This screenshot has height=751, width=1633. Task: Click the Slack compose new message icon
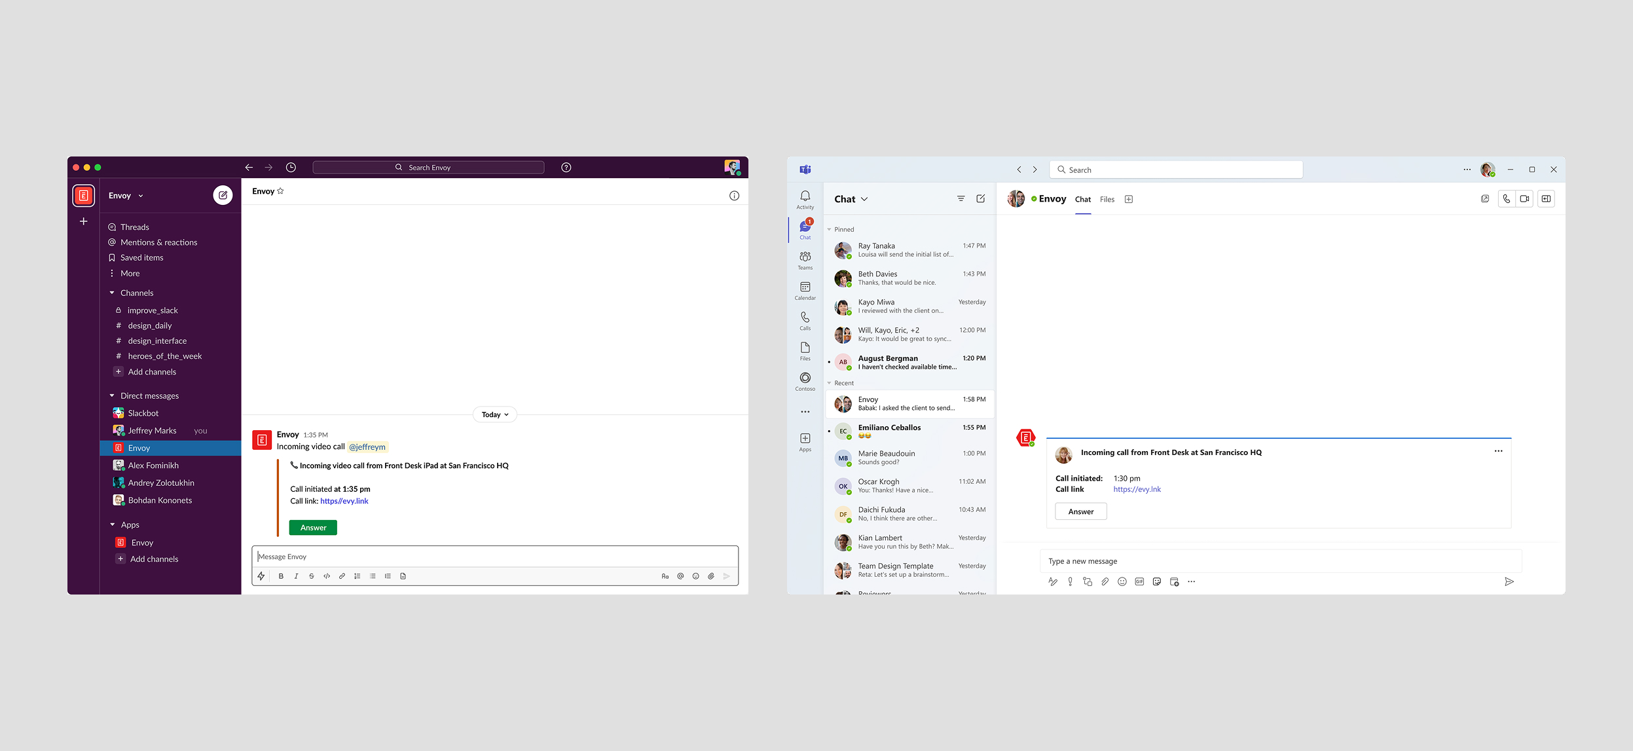[223, 195]
